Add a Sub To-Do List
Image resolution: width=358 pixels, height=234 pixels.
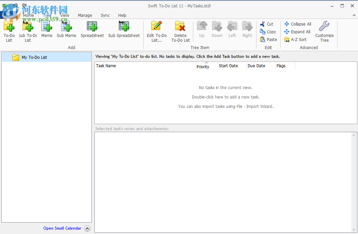pyautogui.click(x=28, y=32)
